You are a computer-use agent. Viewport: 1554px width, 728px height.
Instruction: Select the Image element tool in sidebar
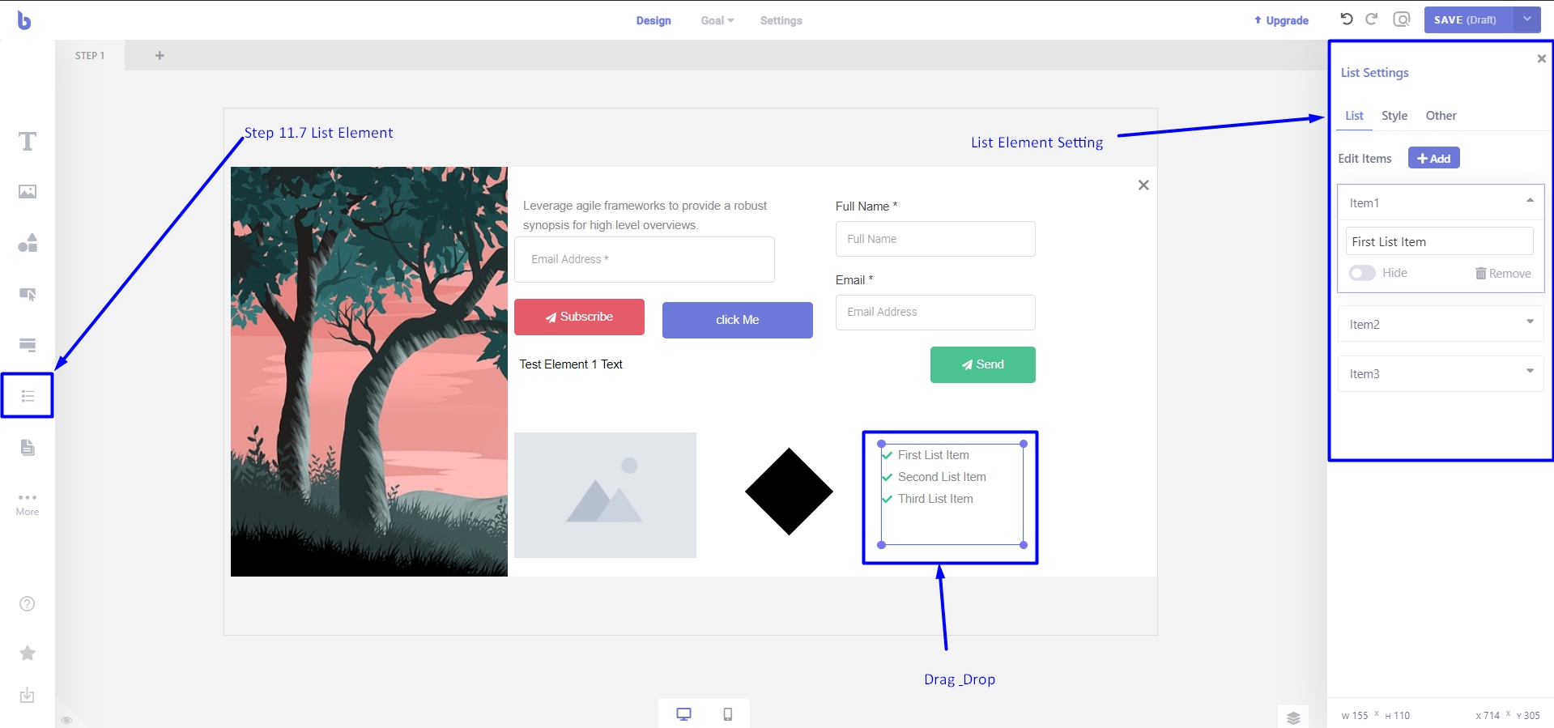pos(28,192)
